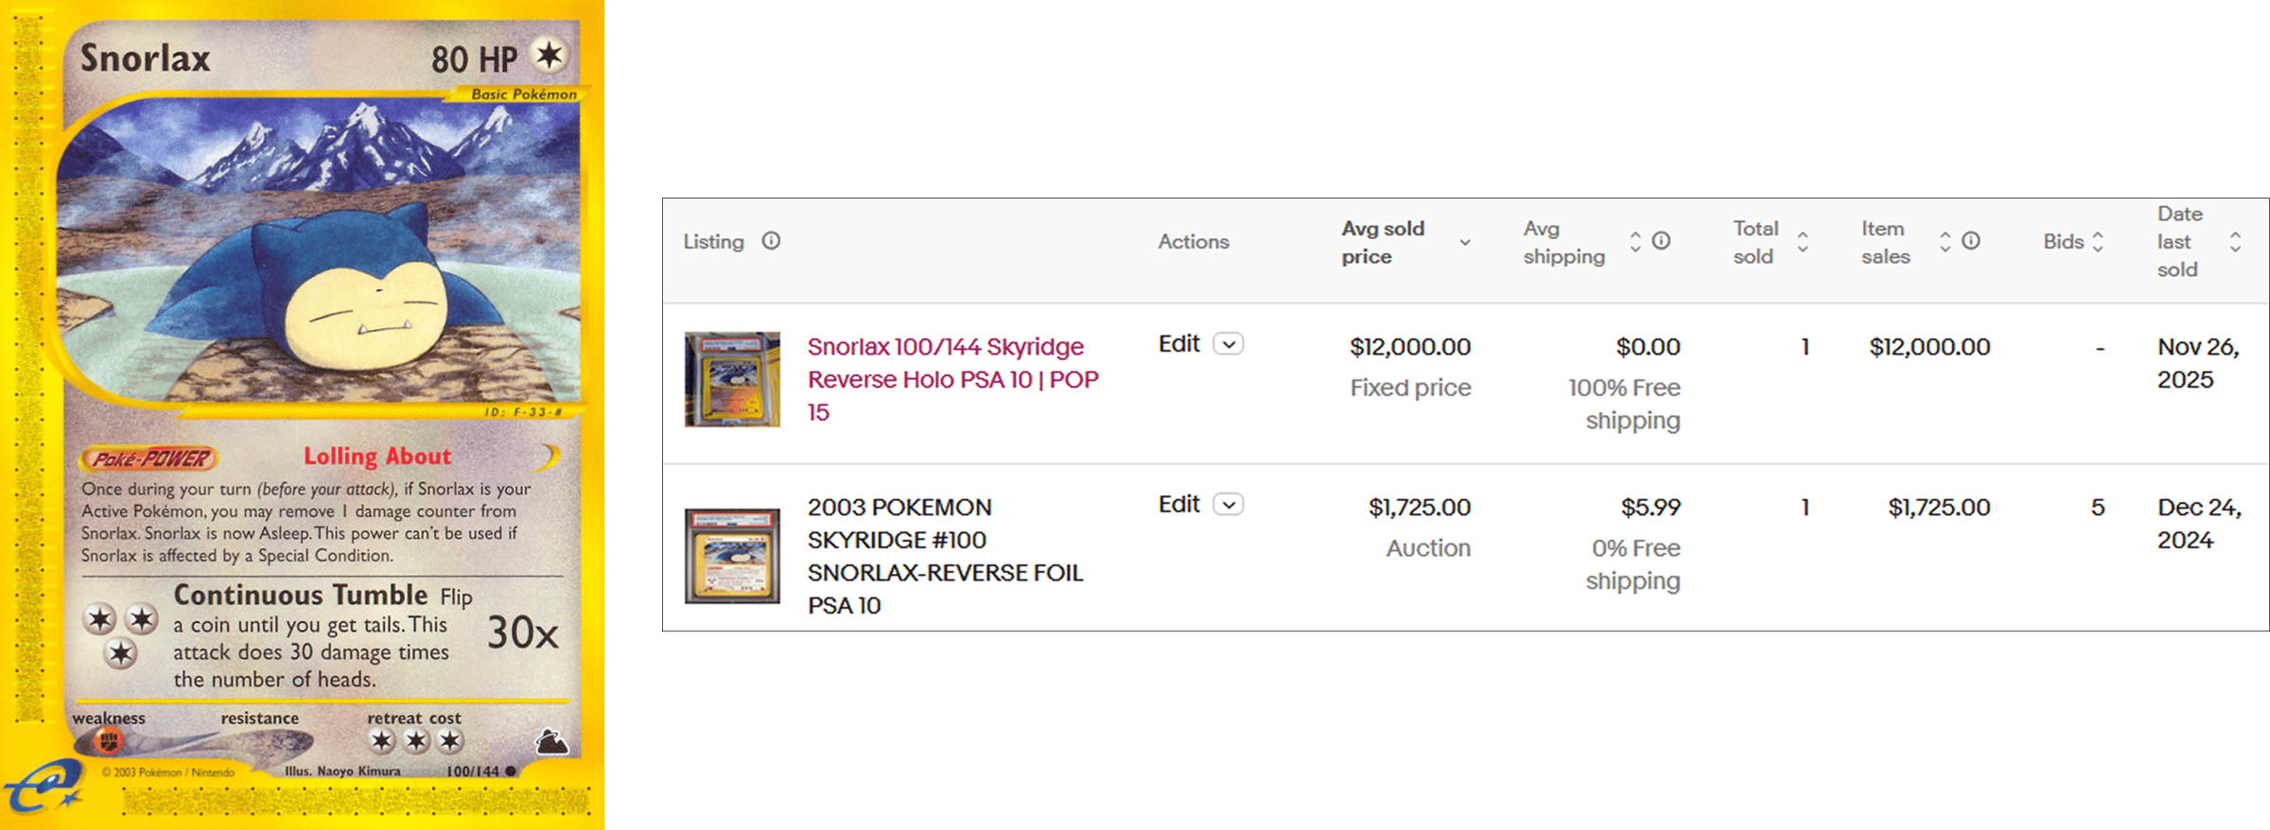Click the second listing's PSA card thumbnail
This screenshot has height=830, width=2270.
point(732,556)
